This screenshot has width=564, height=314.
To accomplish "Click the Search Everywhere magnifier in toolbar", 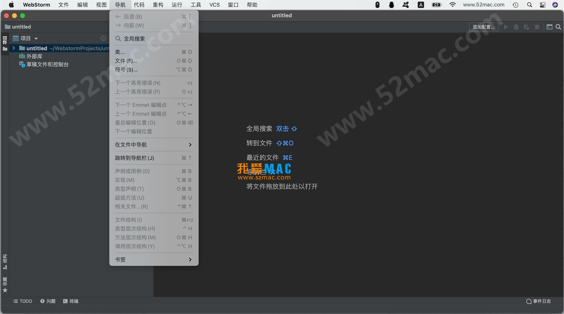I will pyautogui.click(x=558, y=27).
